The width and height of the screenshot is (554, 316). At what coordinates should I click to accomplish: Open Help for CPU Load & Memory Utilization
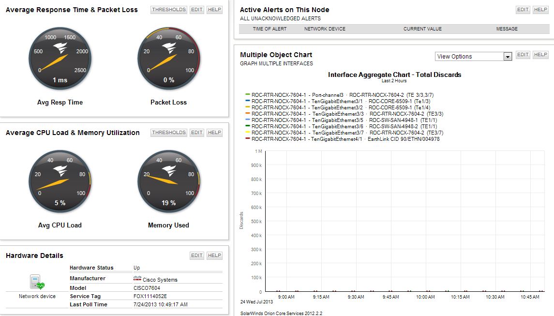coord(214,133)
